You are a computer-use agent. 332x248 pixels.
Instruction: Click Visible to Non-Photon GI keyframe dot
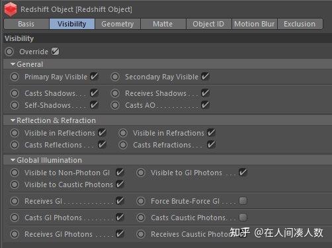coord(15,173)
